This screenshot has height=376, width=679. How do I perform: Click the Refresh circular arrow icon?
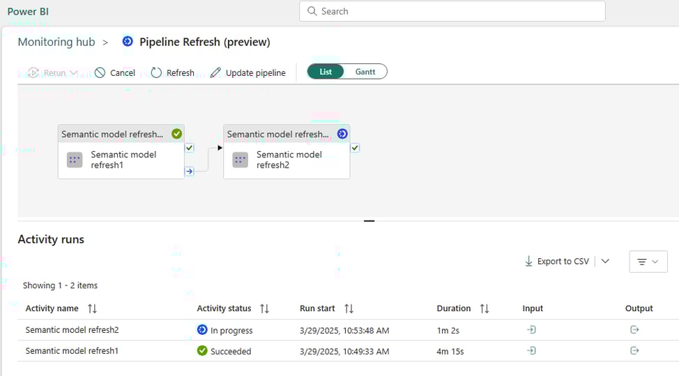point(156,72)
